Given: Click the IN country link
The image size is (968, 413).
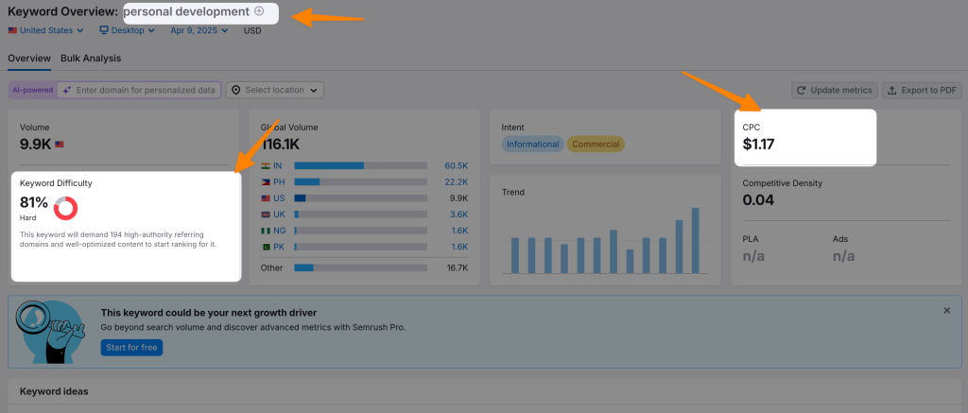Looking at the screenshot, I should click(x=278, y=165).
